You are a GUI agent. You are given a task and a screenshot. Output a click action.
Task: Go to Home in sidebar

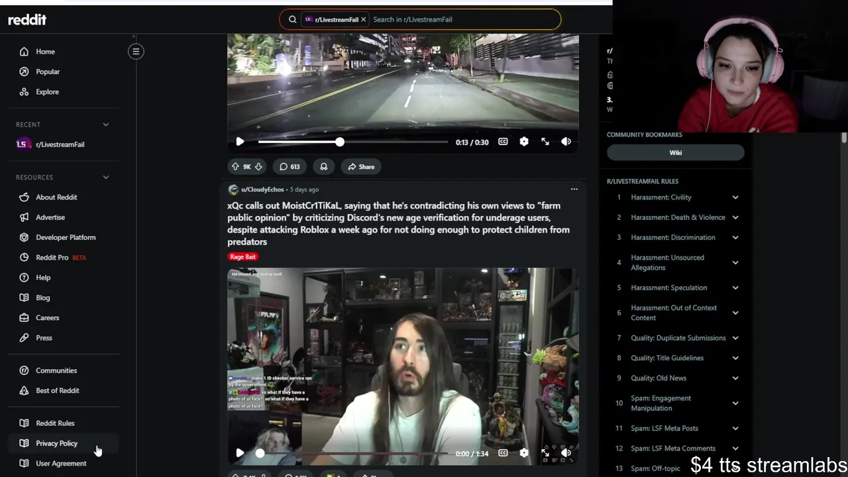tap(64, 52)
